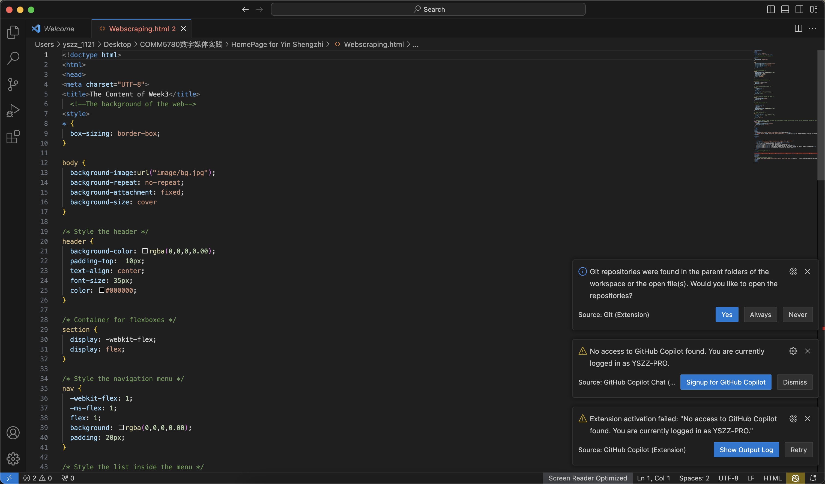Open the Webscraping.html breadcrumb dropdown
The height and width of the screenshot is (484, 825).
pos(374,44)
